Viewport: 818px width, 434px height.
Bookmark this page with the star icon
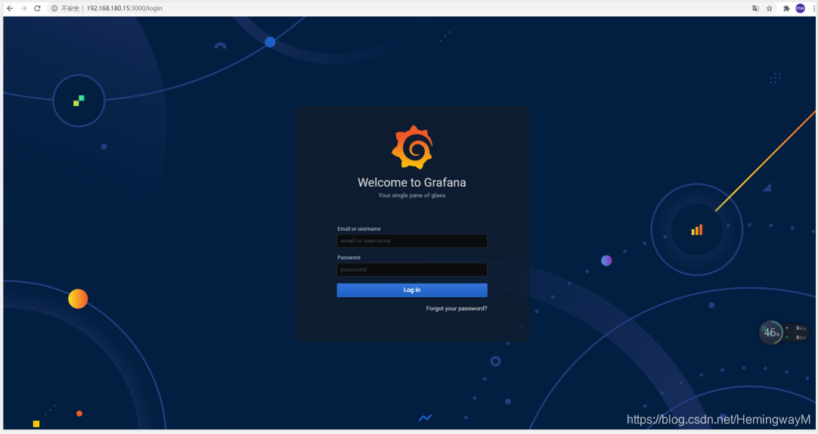coord(770,8)
